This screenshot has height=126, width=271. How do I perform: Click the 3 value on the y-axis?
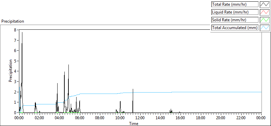click(15, 81)
